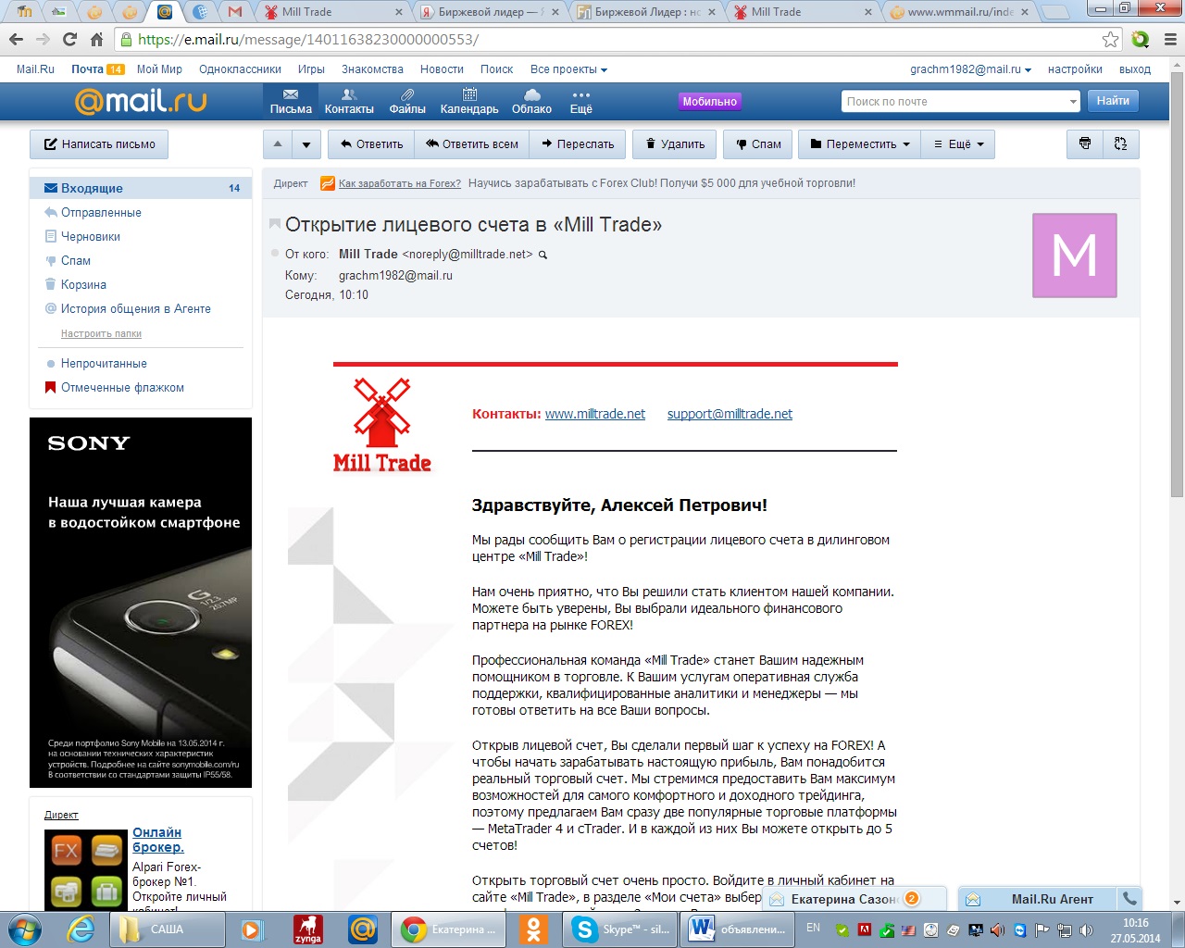
Task: Click the print message icon
Action: tap(1085, 143)
